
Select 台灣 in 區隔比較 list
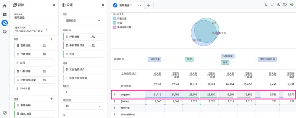point(83,54)
